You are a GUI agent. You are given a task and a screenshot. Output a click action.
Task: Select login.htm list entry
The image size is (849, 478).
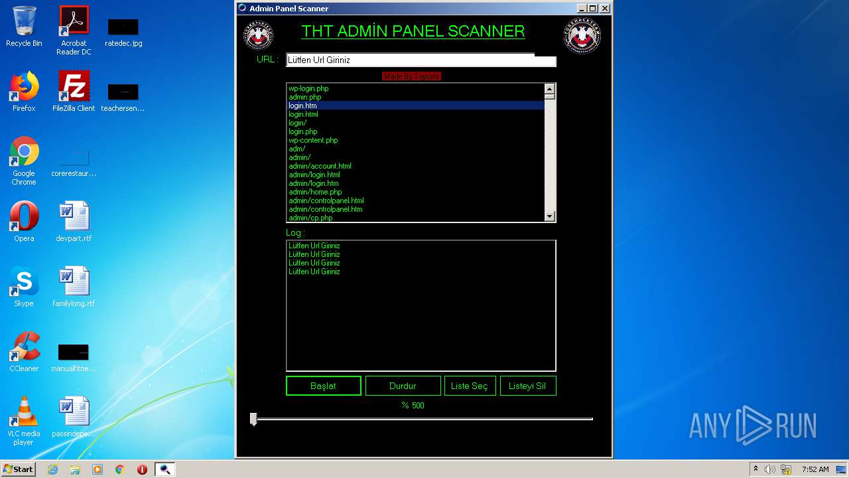[415, 106]
